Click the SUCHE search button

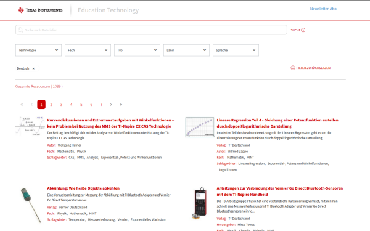click(x=298, y=30)
